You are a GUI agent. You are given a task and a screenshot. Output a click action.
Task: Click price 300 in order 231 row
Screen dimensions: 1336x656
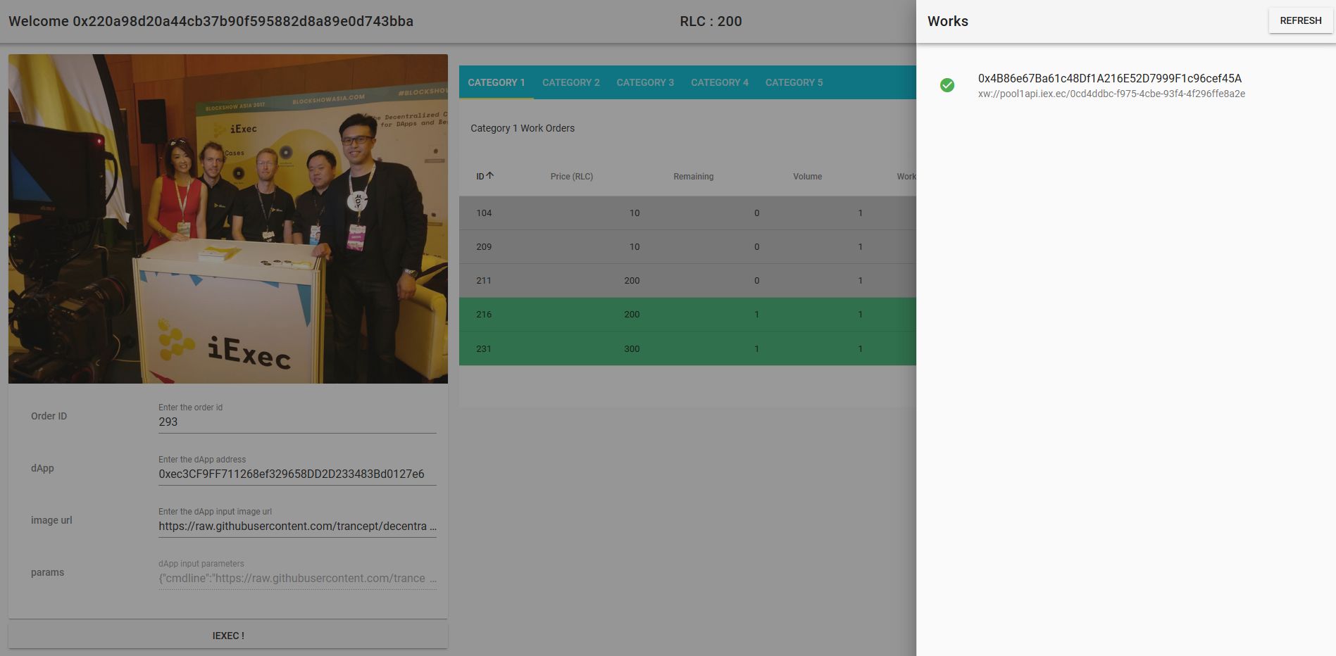click(632, 348)
